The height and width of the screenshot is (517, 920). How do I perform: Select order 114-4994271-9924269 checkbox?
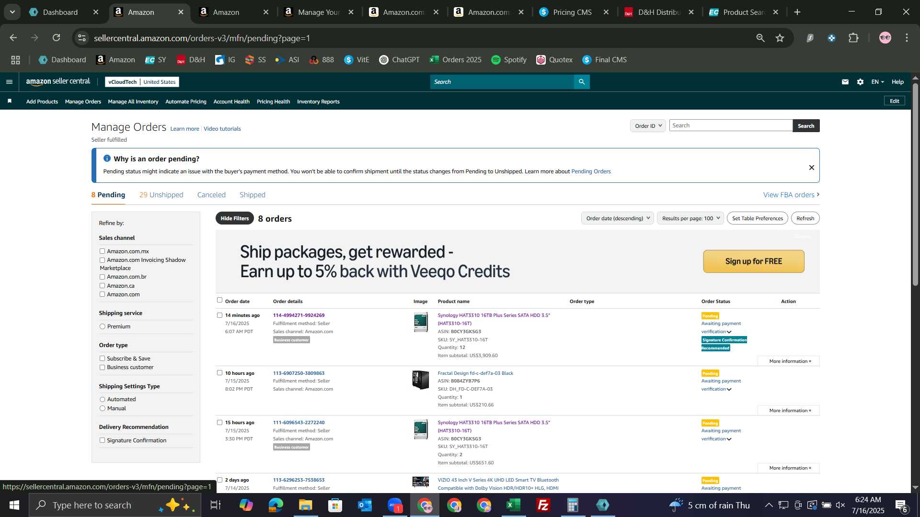[219, 315]
